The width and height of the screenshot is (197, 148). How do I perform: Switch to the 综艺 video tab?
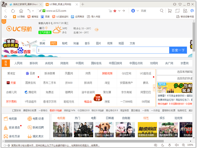tap(146, 118)
